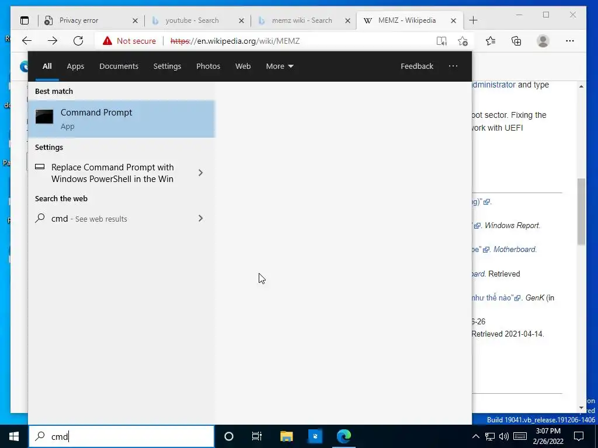
Task: Open the network status tray icon
Action: click(x=490, y=436)
